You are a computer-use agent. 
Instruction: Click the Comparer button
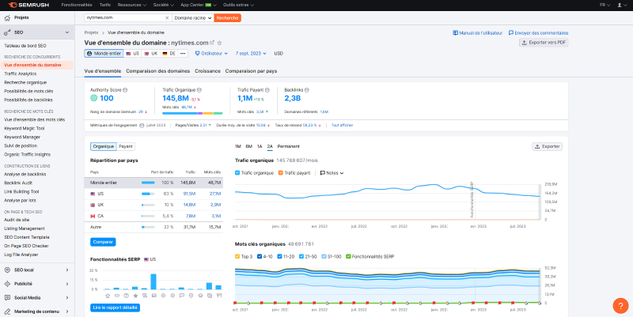103,242
